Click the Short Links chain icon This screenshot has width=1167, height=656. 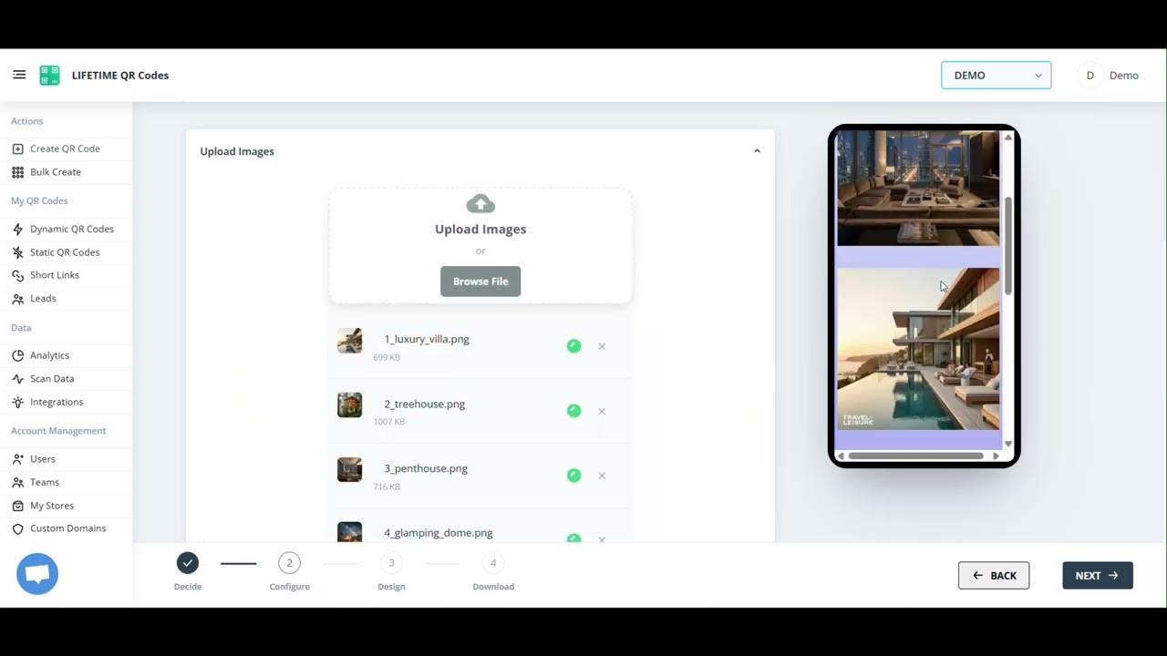pyautogui.click(x=17, y=275)
